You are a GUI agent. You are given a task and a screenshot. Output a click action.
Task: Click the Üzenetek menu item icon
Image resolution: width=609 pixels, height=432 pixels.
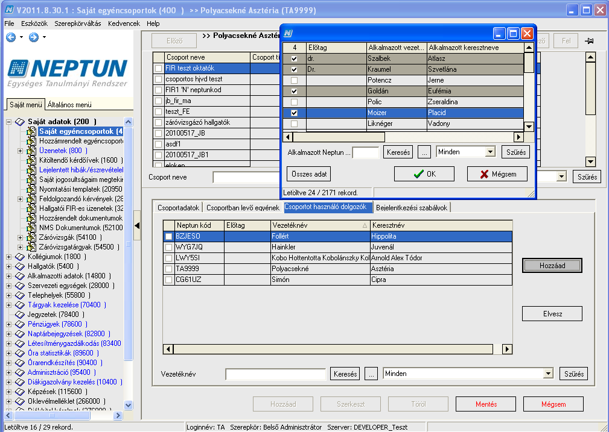[31, 151]
